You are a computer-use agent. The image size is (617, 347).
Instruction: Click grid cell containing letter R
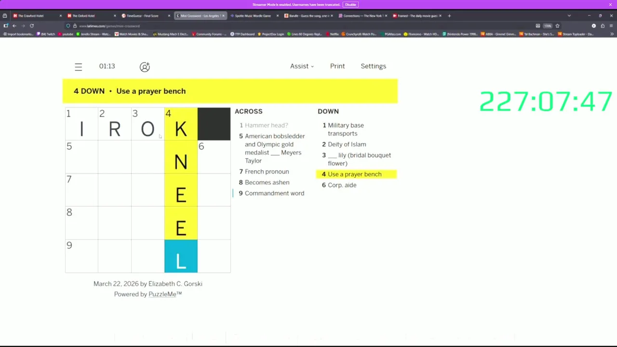pyautogui.click(x=115, y=124)
